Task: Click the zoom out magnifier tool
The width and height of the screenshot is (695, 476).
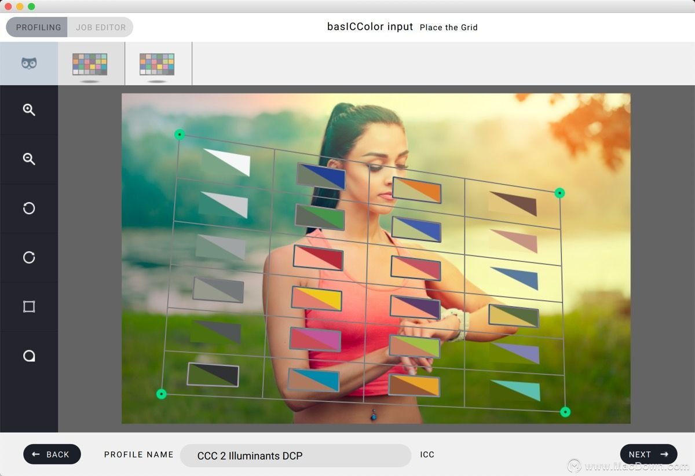Action: click(29, 159)
